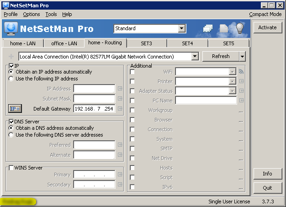
Task: Enable the Printer checkbox
Action: [132, 81]
